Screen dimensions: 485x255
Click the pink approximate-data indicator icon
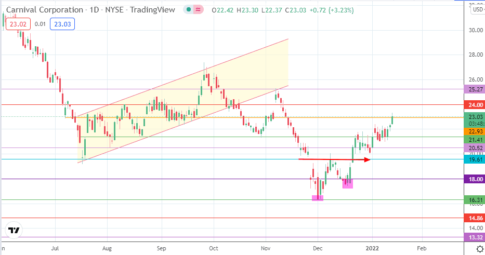198,10
